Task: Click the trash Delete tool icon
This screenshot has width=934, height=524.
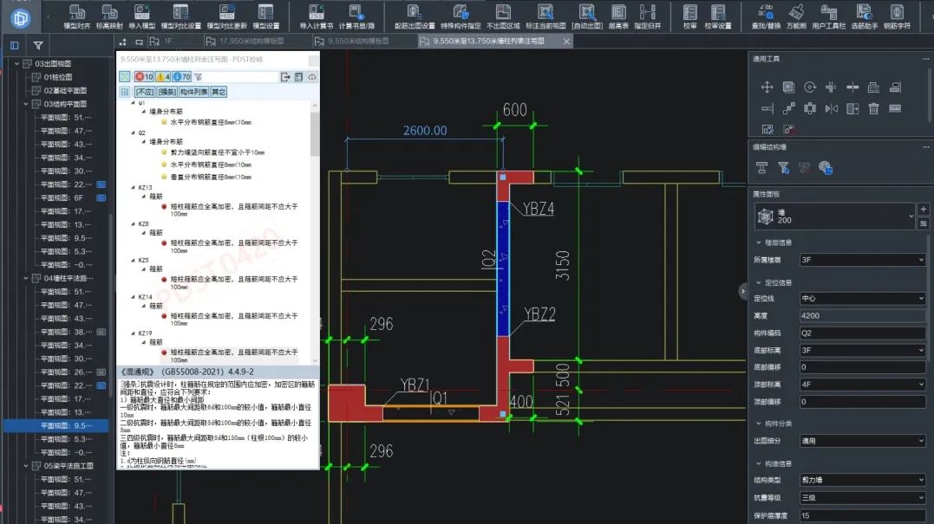Action: (x=873, y=109)
